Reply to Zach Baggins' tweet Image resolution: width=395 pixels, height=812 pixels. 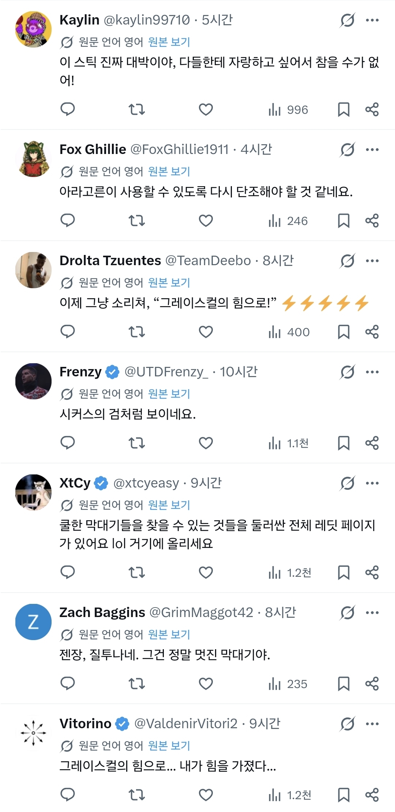[x=67, y=684]
